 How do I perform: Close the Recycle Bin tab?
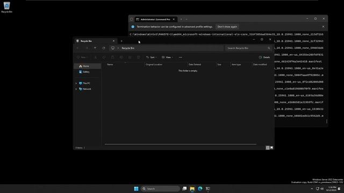pyautogui.click(x=113, y=41)
